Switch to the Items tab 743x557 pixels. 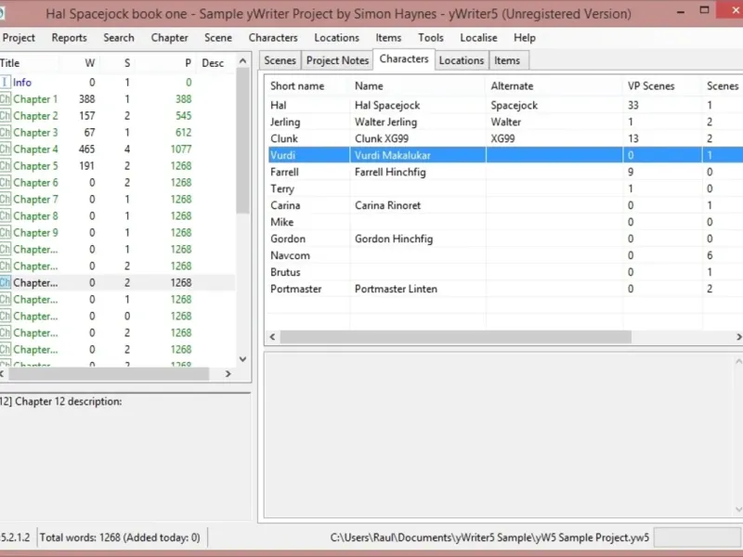coord(507,60)
